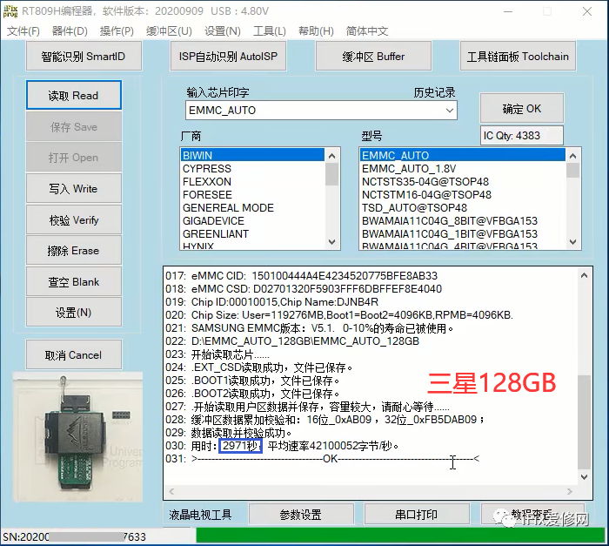Click the left panel 设置(N) button
Screen dimensions: 609x546
point(74,313)
